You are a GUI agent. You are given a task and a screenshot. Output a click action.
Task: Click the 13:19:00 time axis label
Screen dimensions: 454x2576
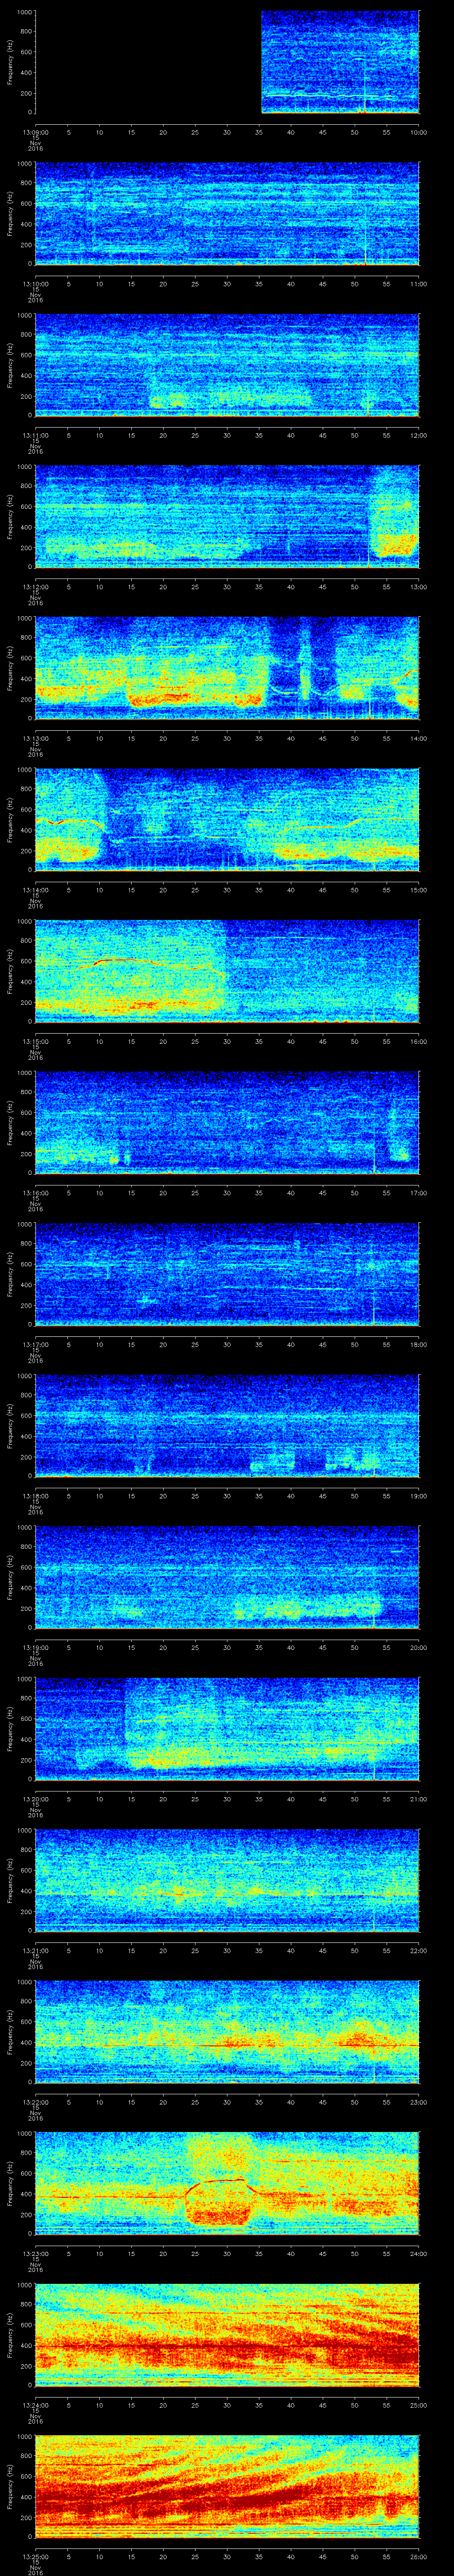coord(35,1647)
